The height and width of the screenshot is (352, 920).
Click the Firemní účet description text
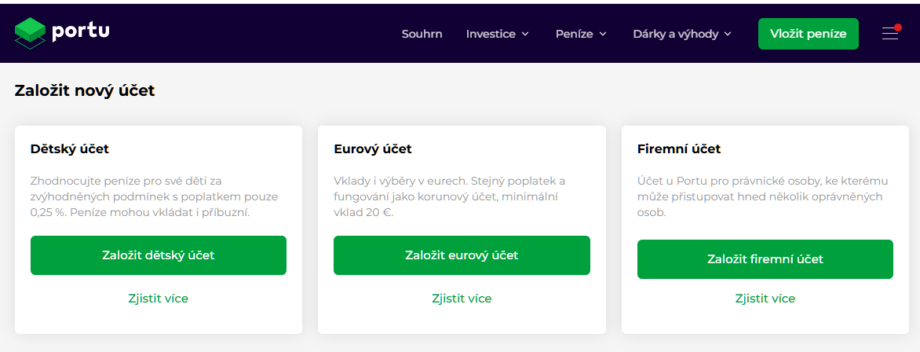760,196
